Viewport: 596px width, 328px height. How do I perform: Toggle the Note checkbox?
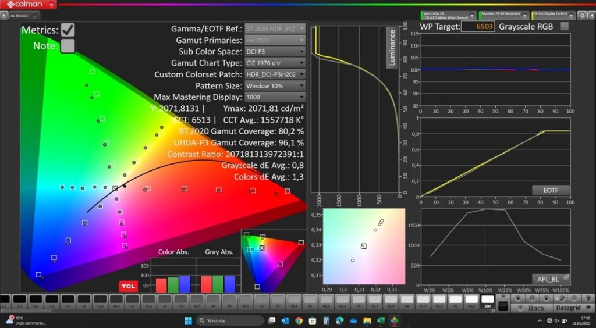(68, 46)
